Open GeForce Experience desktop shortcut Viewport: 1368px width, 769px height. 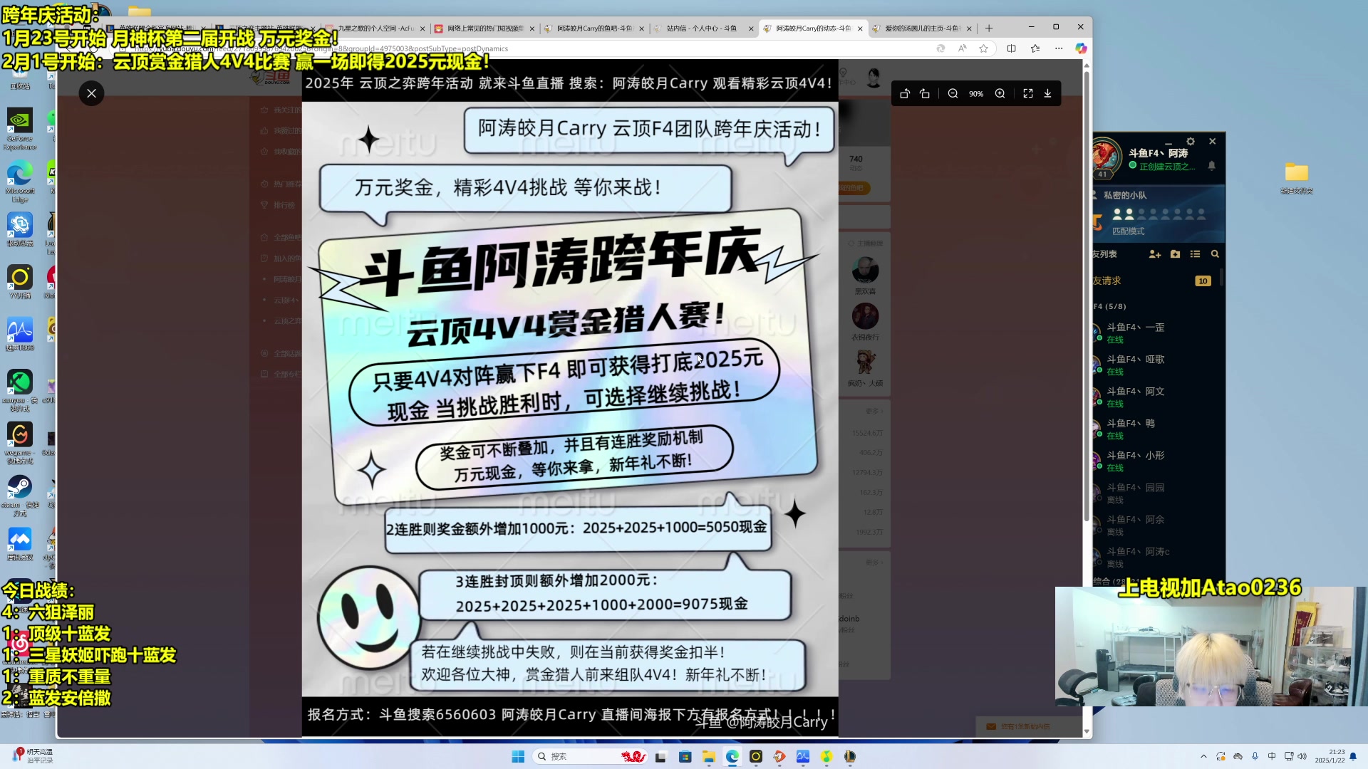[x=20, y=129]
